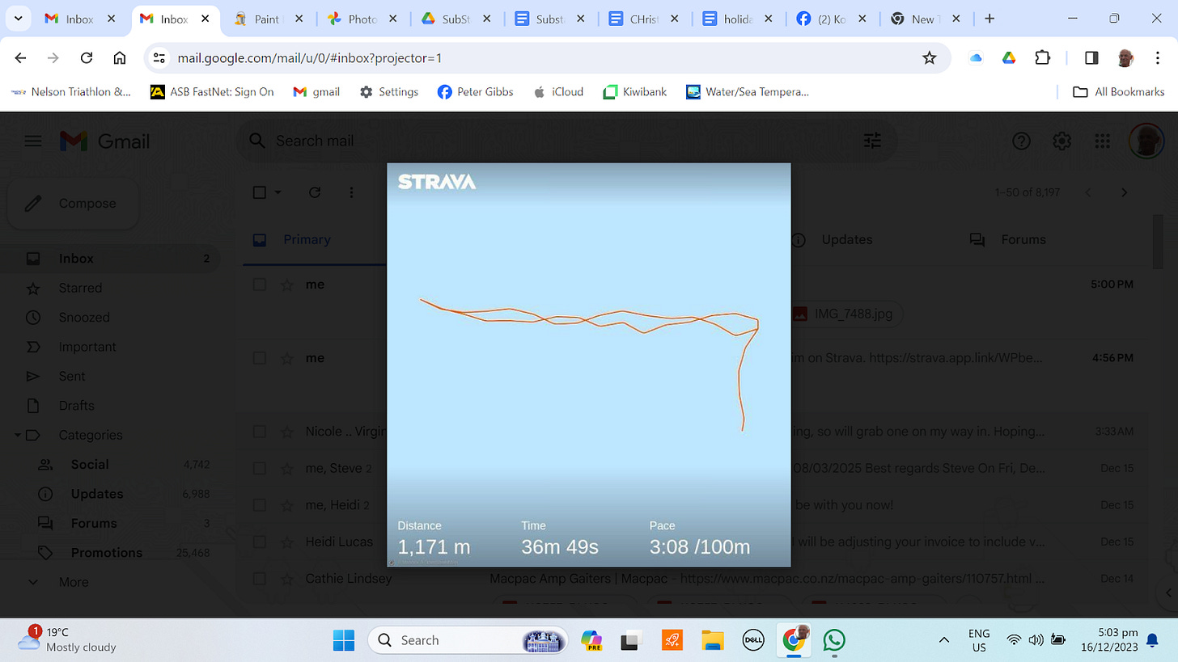Image resolution: width=1178 pixels, height=662 pixels.
Task: Open Dell app in taskbar
Action: [x=754, y=640]
